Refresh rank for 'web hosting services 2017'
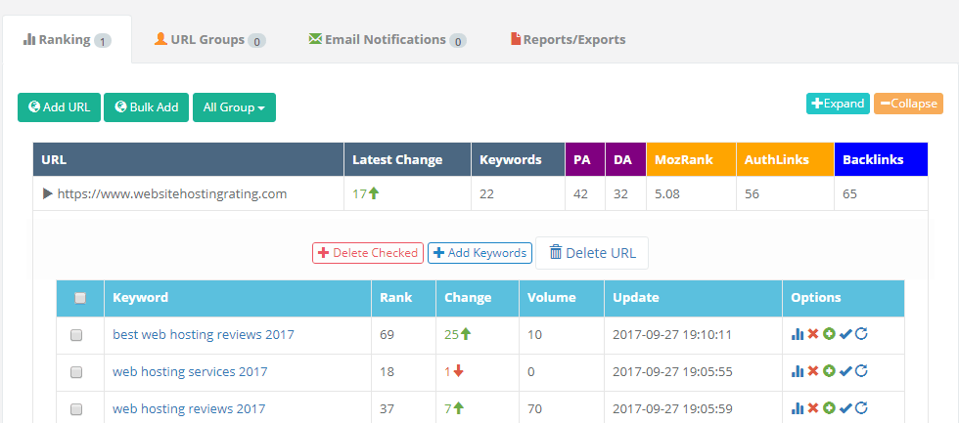 click(861, 371)
